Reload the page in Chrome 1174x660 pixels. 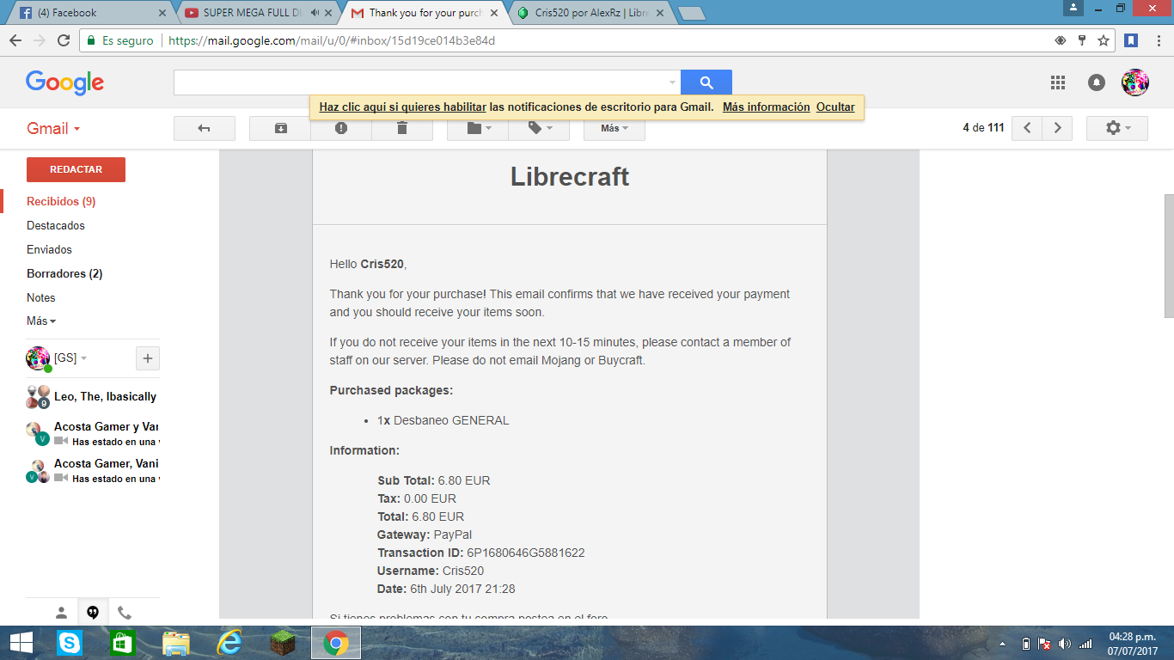[x=64, y=40]
